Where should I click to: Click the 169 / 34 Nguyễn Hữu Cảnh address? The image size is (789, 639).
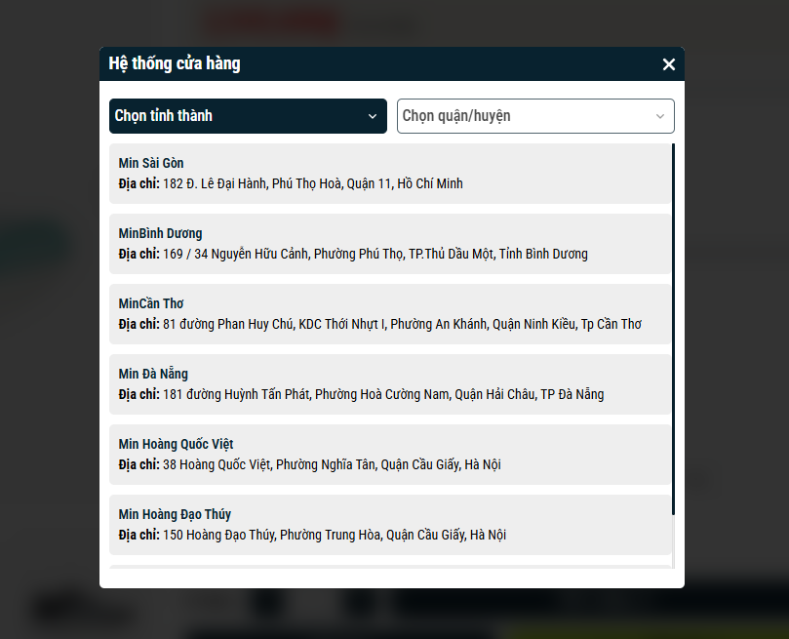click(x=375, y=254)
